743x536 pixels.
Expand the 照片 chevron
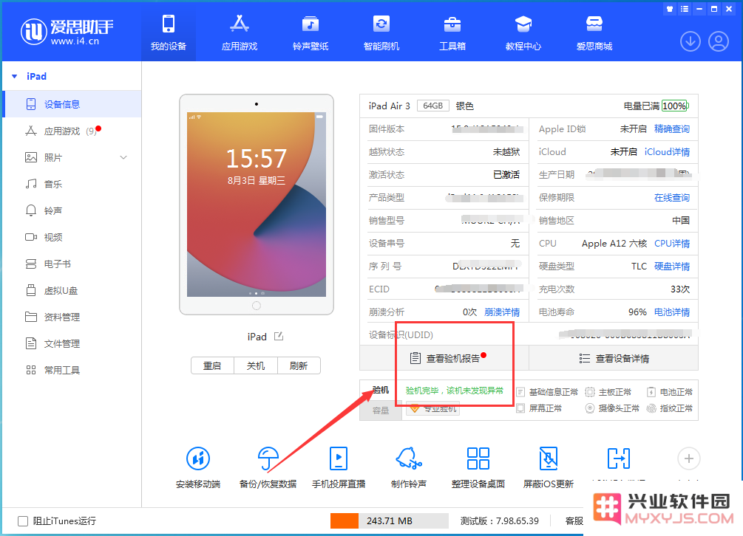(123, 157)
